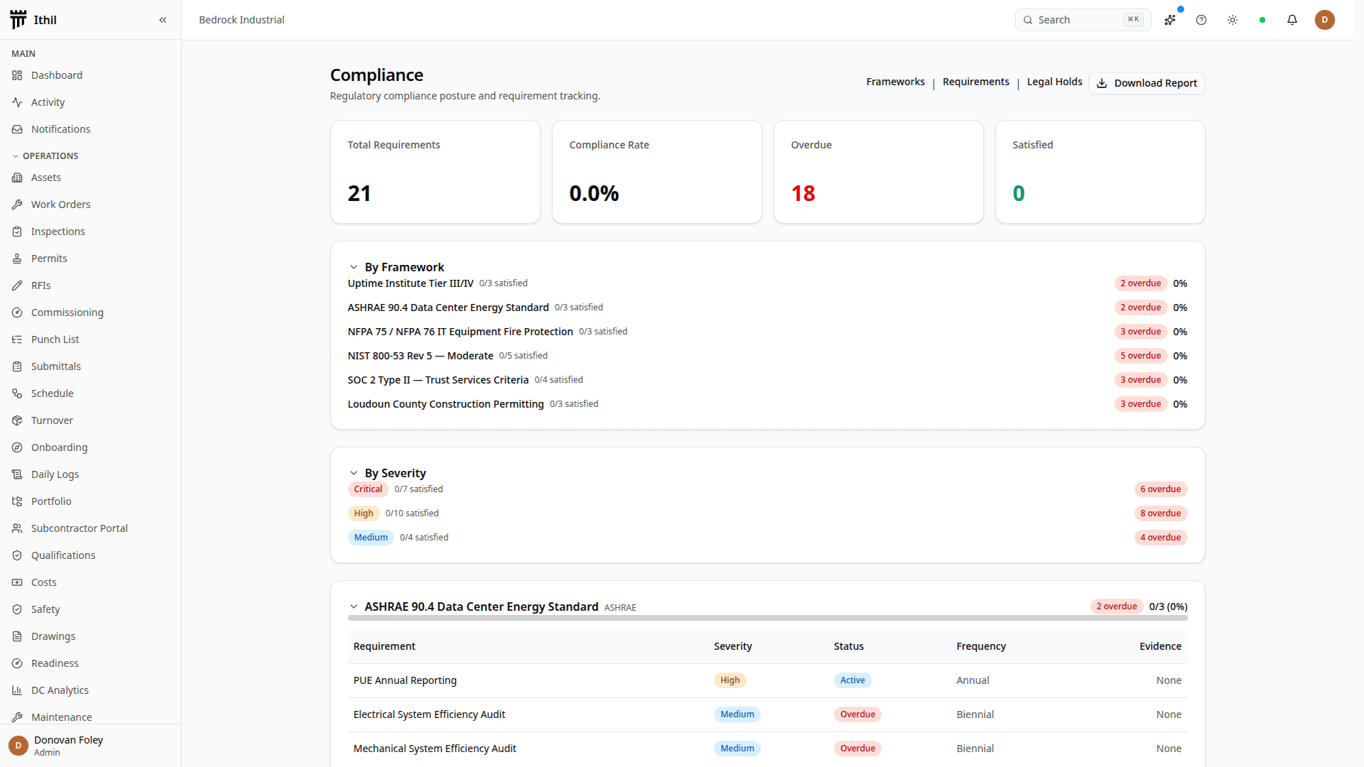Open the AI assistant sparkles icon
The width and height of the screenshot is (1364, 767).
(x=1170, y=20)
